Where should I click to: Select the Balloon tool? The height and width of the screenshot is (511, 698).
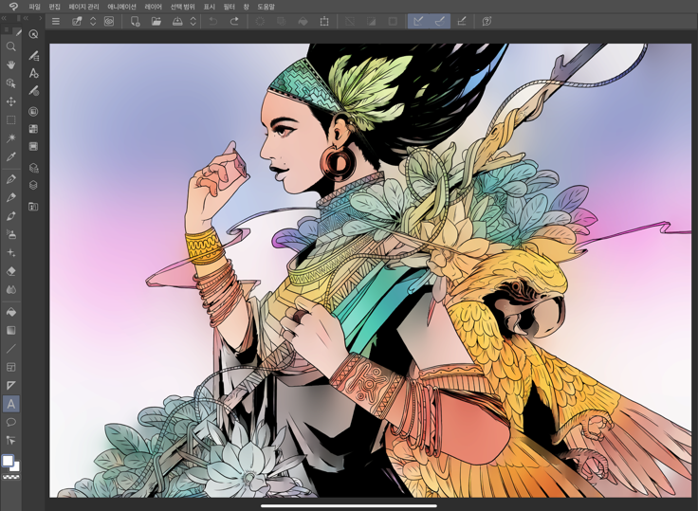pos(11,422)
